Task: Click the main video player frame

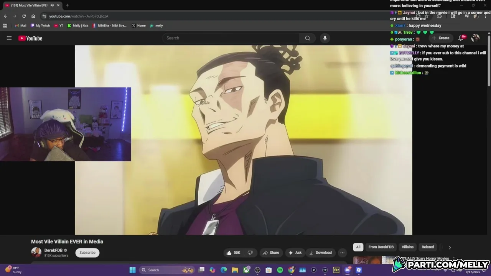Action: [244, 140]
